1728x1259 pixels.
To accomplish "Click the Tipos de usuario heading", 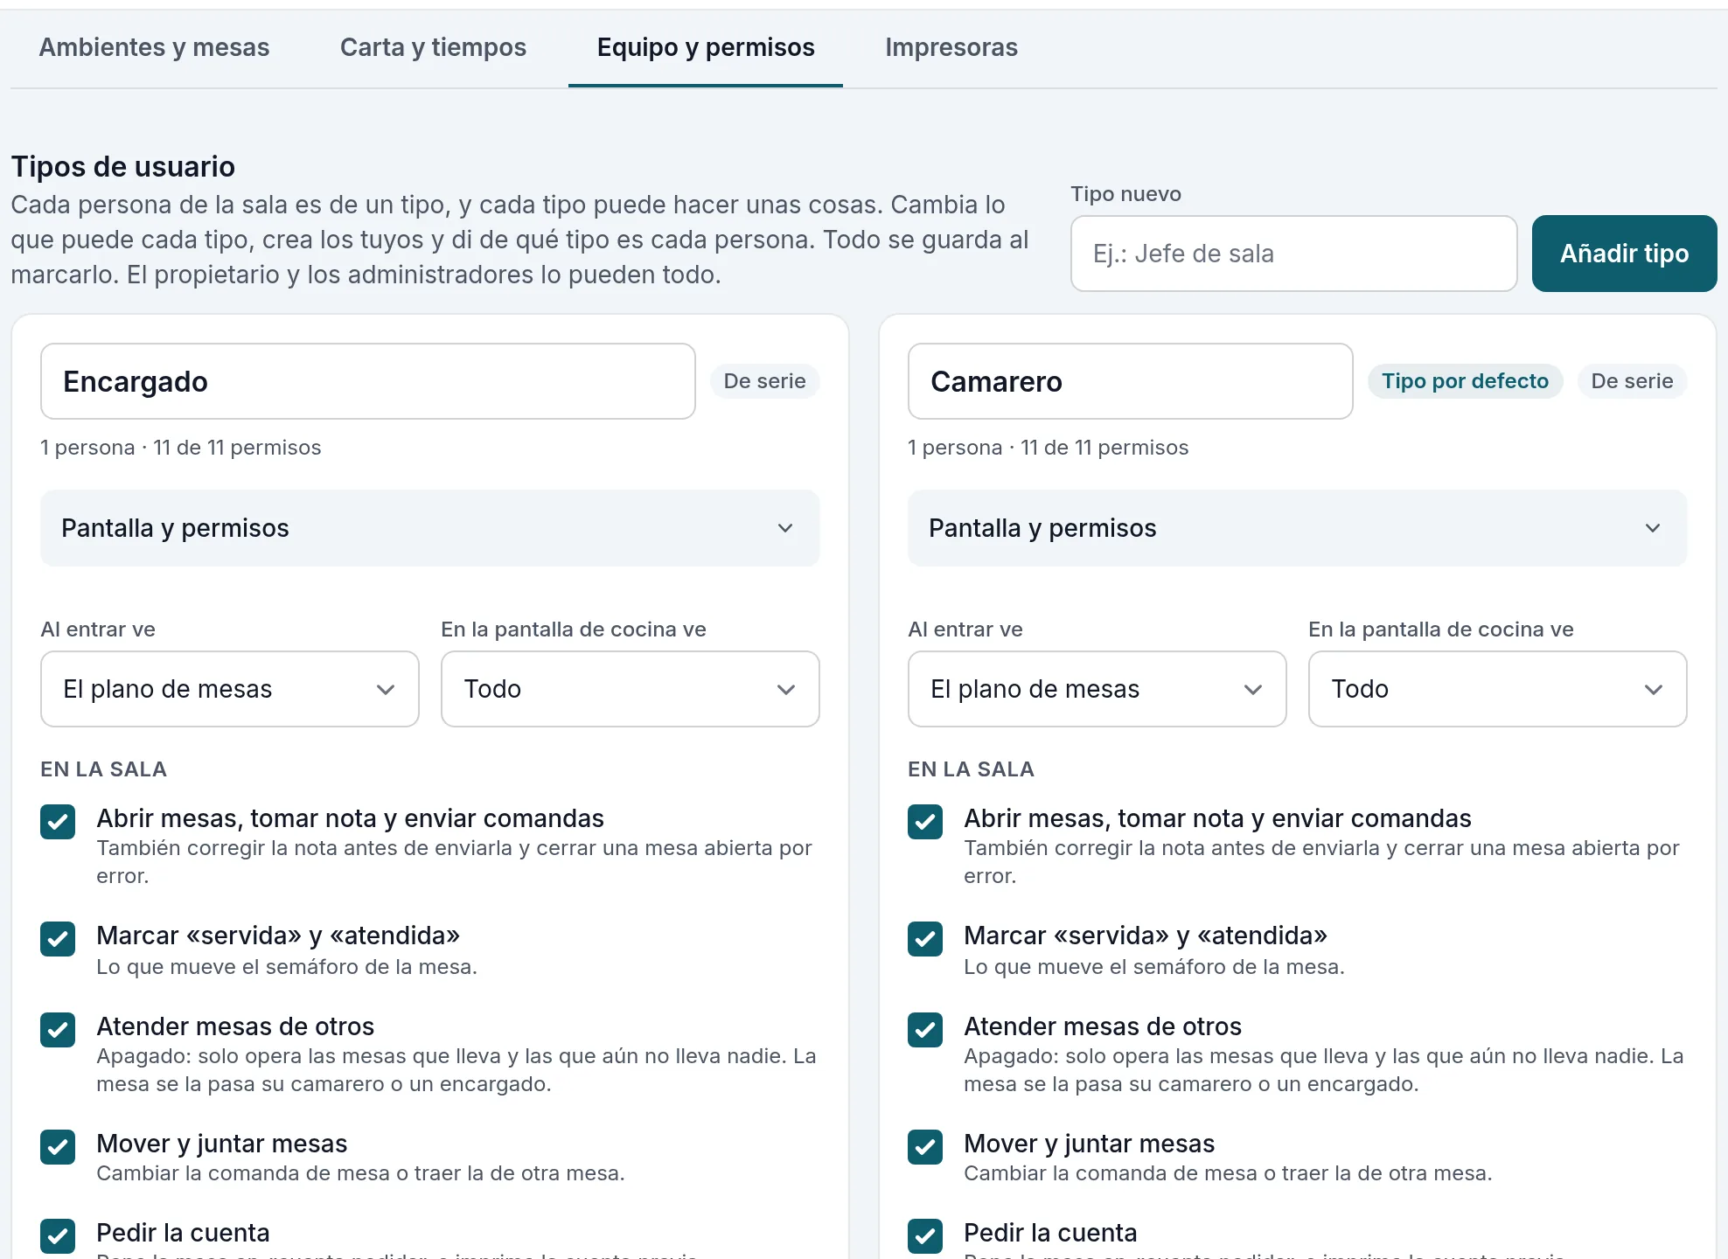I will (x=123, y=166).
